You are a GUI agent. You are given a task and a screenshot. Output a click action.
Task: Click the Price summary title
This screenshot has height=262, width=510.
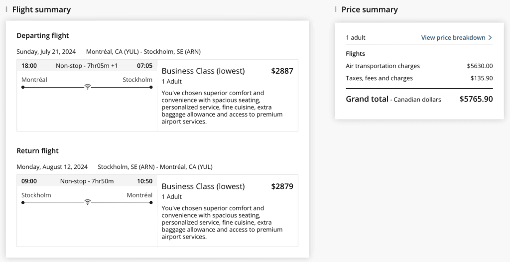click(370, 9)
